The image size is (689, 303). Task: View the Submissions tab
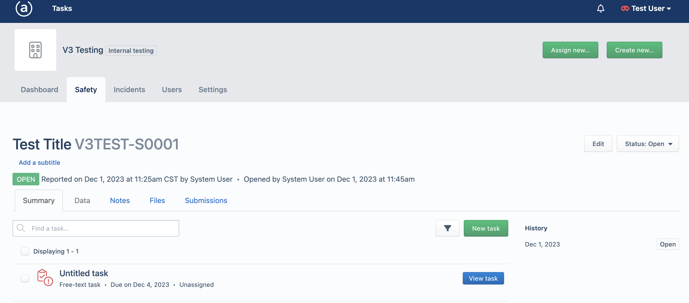(x=206, y=201)
